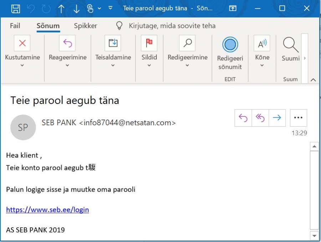Expand the Kustutamine group chevron
This screenshot has height=242, width=321.
(22, 65)
